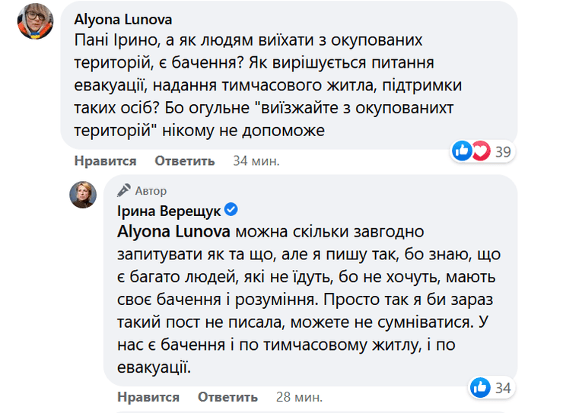The height and width of the screenshot is (413, 563).
Task: Click the like reaction icon next to 34
Action: [481, 387]
